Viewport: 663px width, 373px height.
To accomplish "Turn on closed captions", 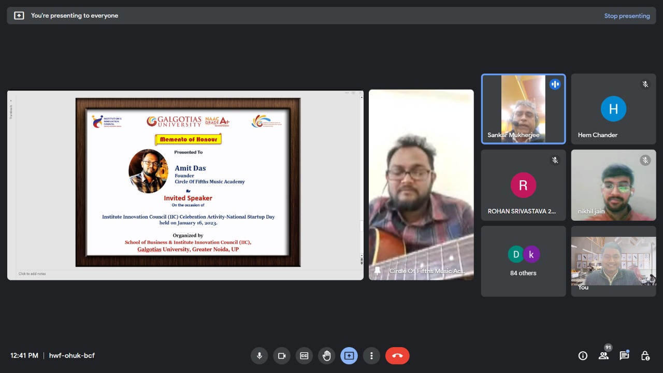I will pos(304,356).
